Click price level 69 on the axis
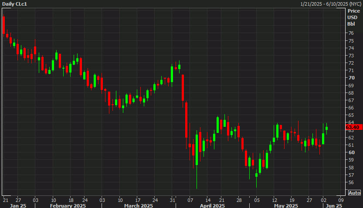This screenshot has height=208, width=363. (351, 86)
